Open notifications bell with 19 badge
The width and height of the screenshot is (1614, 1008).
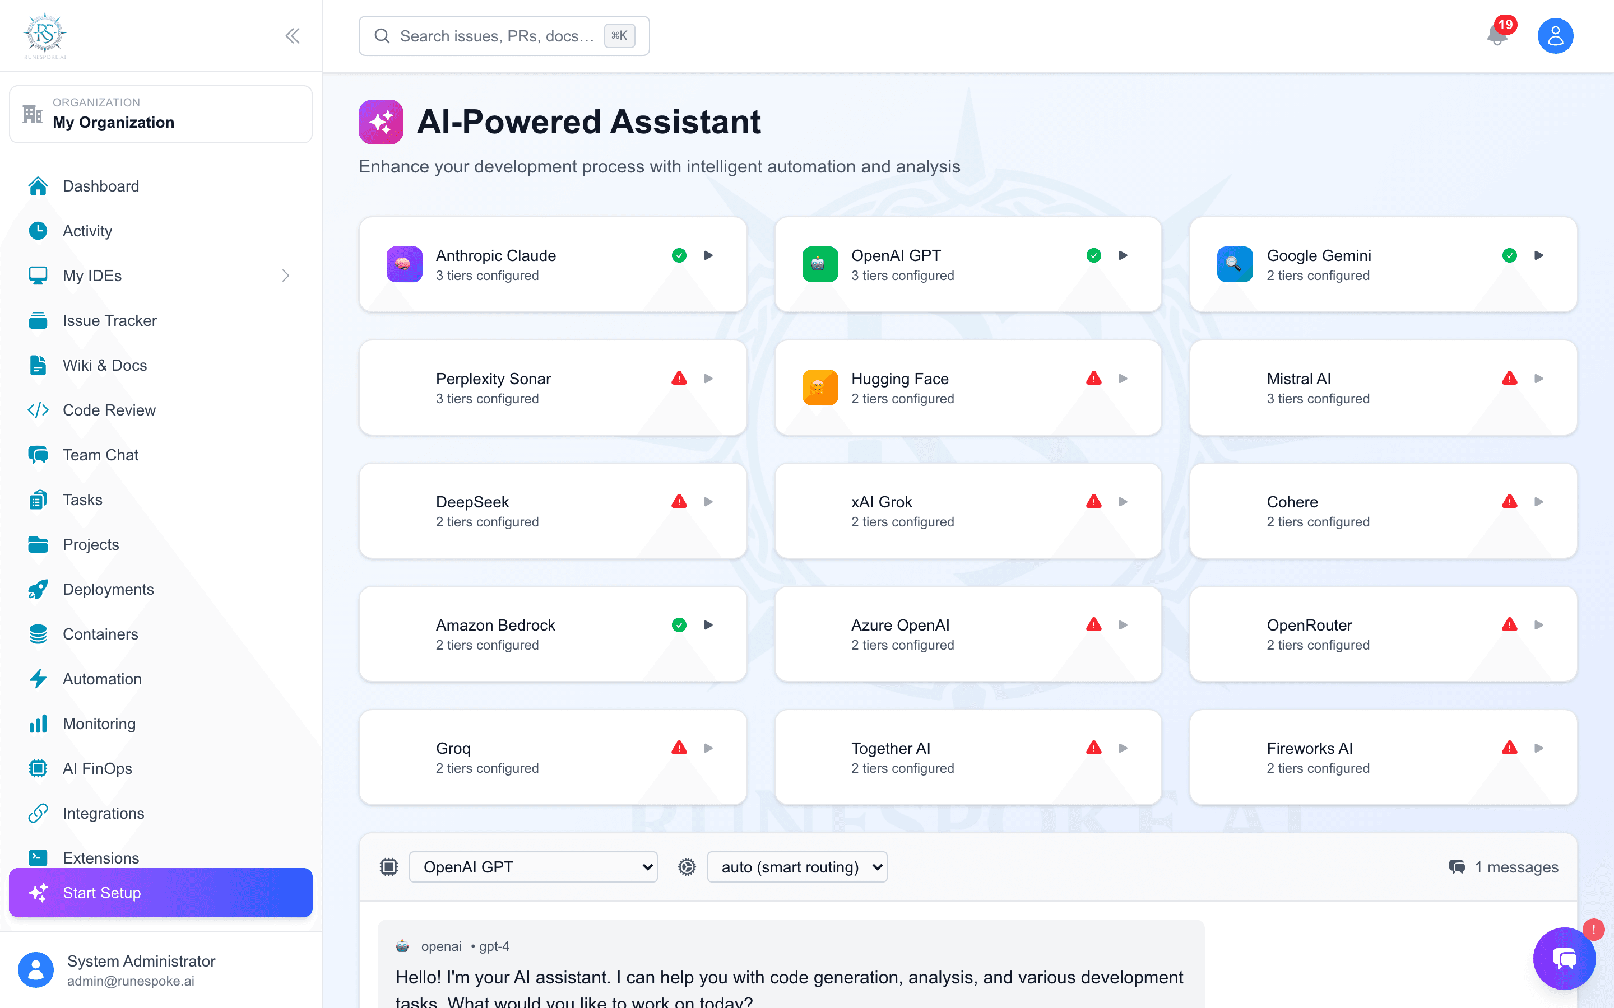coord(1498,35)
